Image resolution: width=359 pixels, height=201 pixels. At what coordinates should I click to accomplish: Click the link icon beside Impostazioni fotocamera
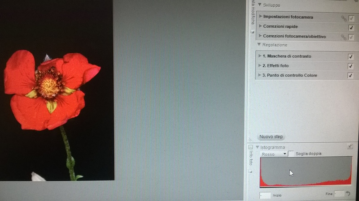344,18
